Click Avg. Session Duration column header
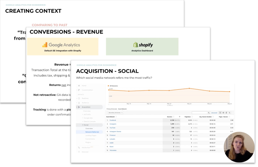This screenshot has width=258, height=167. (205, 117)
